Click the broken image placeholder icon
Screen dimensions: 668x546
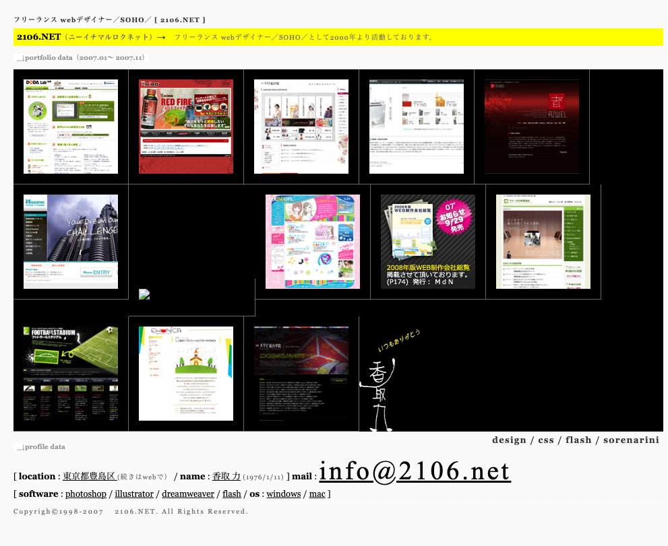[x=144, y=294]
